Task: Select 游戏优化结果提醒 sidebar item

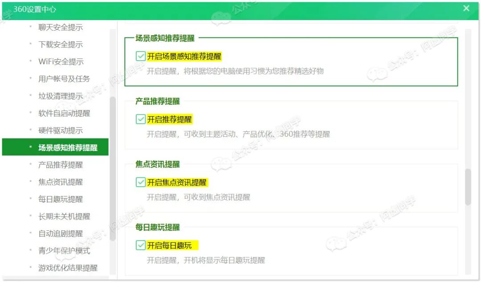Action: point(68,268)
